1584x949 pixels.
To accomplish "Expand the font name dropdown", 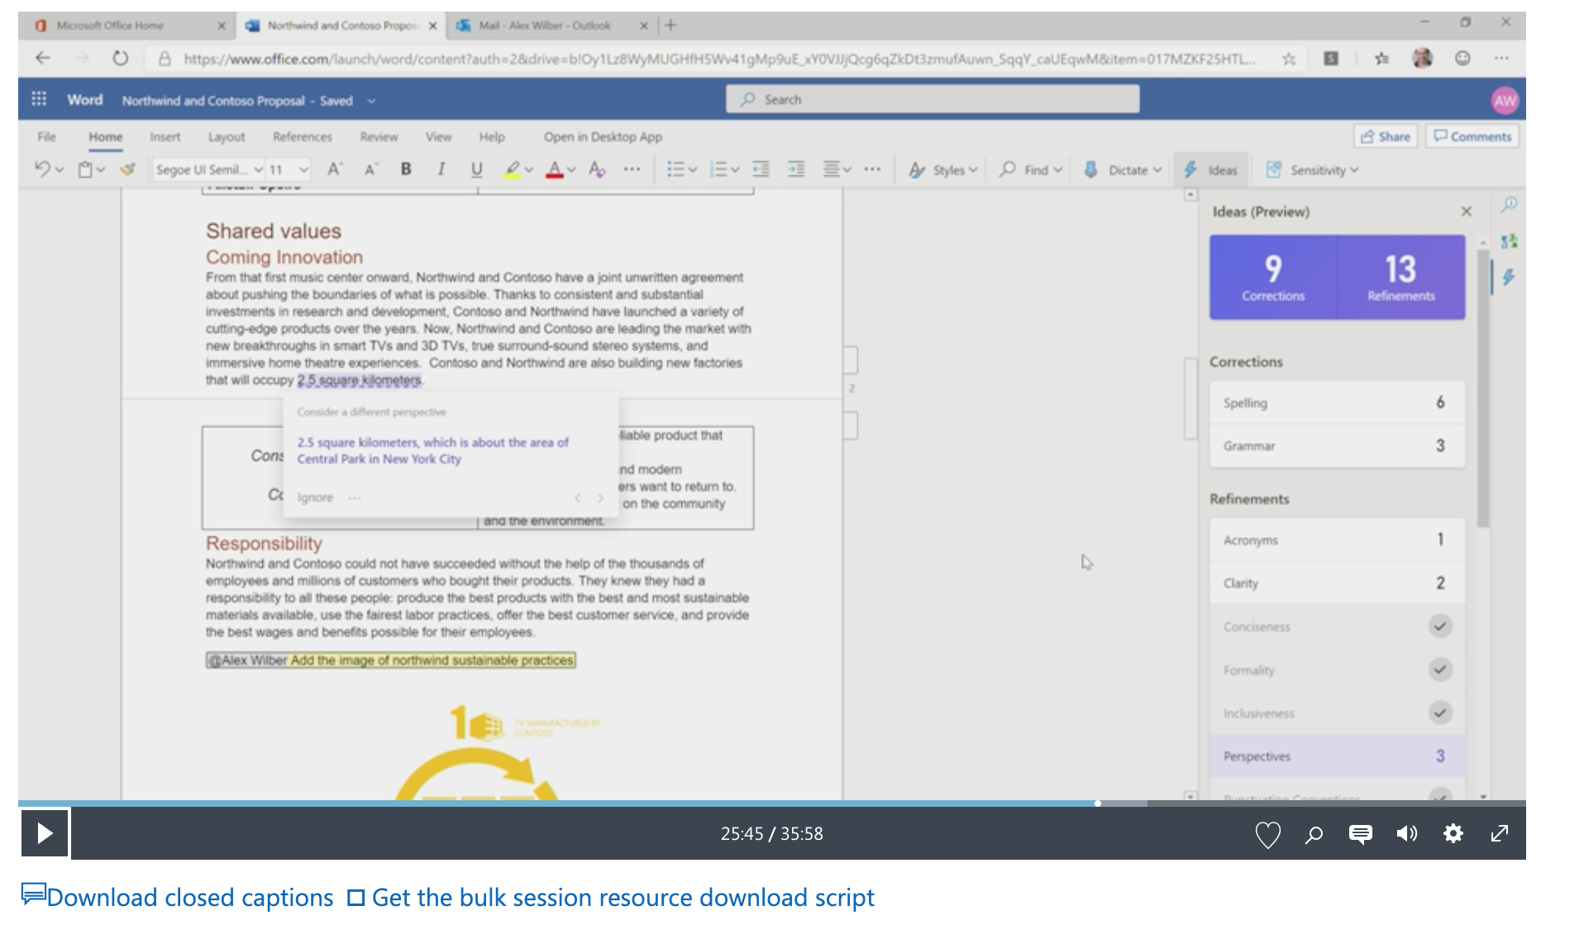I will (258, 169).
